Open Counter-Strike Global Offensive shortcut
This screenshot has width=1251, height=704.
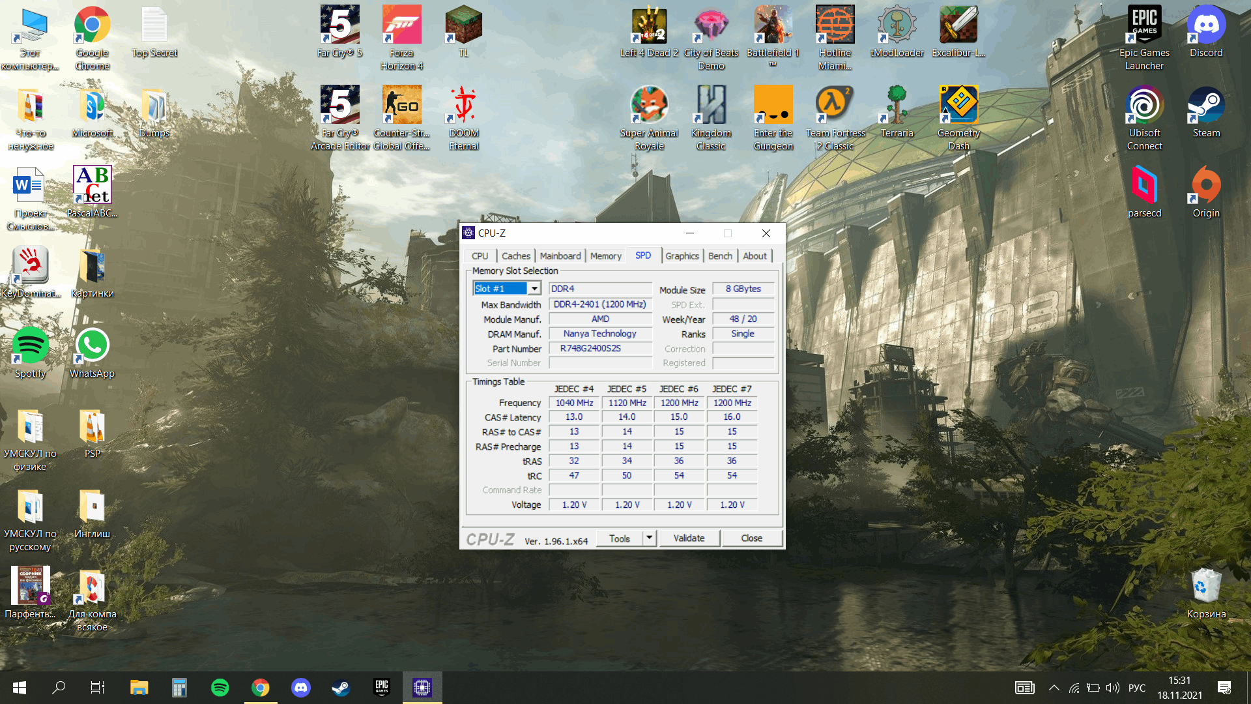click(x=401, y=118)
